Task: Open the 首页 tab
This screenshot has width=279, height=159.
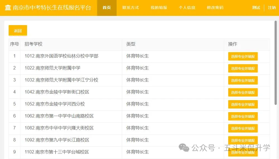Action: [x=107, y=8]
